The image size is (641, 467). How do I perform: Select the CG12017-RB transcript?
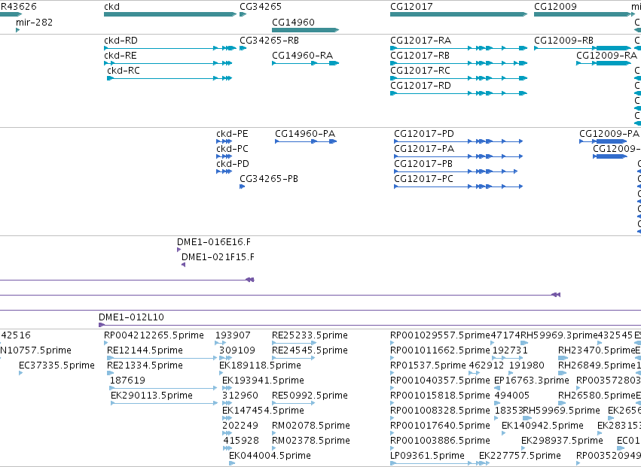coord(459,63)
